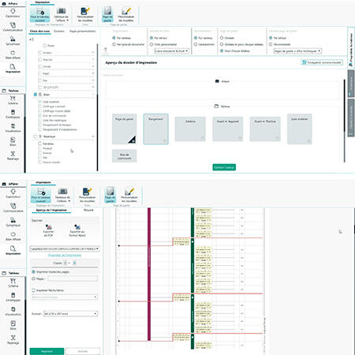The height and width of the screenshot is (355, 355).
Task: Switch to 'Pages personnalisées' tab
Action: pos(83,31)
